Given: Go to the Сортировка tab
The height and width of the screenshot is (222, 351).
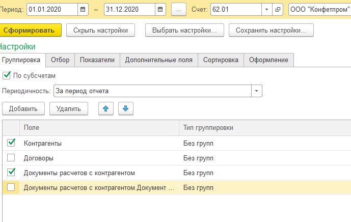Looking at the screenshot, I should click(x=221, y=60).
